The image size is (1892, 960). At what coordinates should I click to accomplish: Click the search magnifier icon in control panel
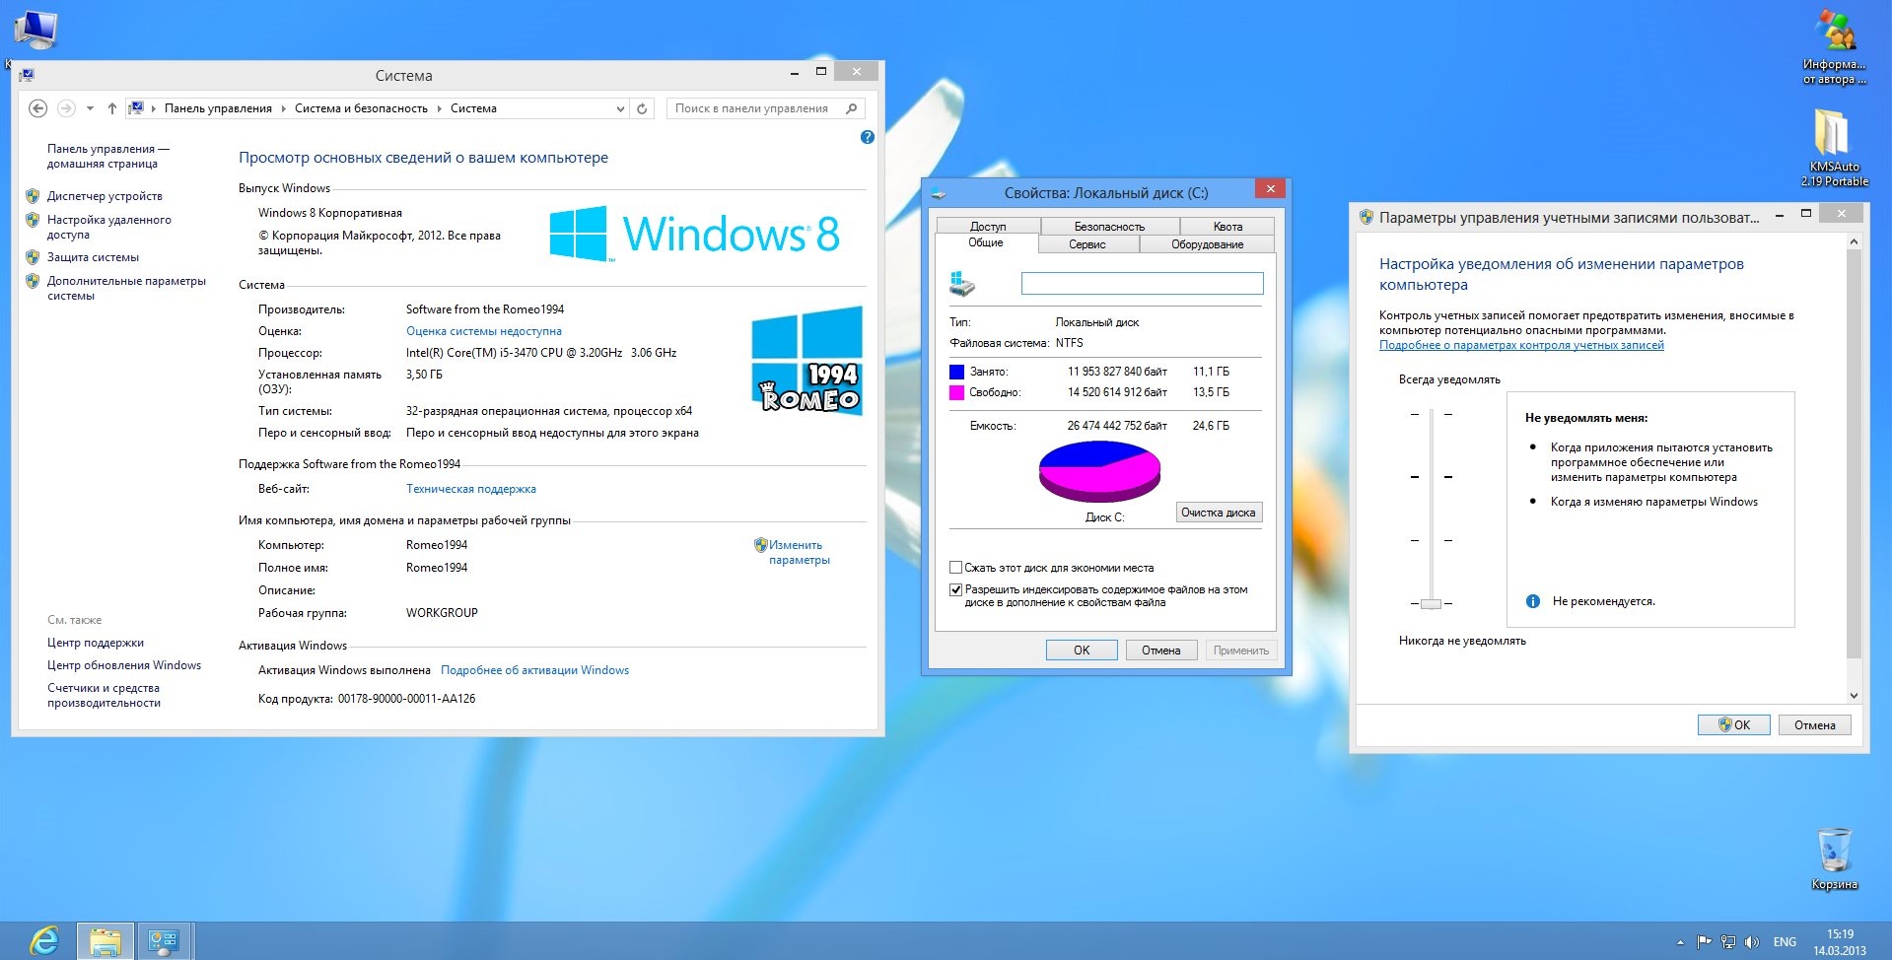click(x=852, y=108)
